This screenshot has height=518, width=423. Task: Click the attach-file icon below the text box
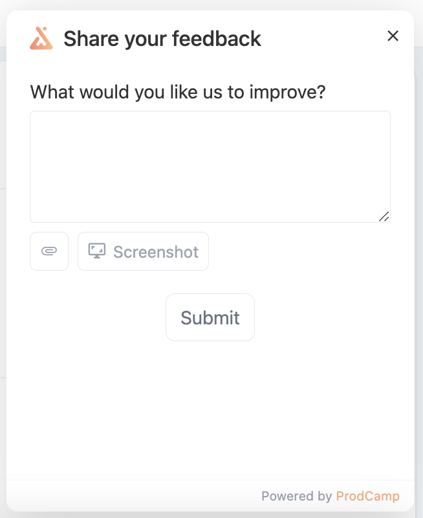pos(49,251)
